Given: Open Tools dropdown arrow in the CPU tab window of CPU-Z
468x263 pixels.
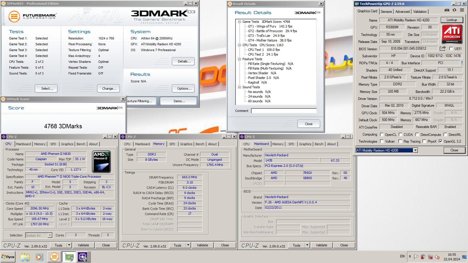Looking at the screenshot, I should coord(69,245).
